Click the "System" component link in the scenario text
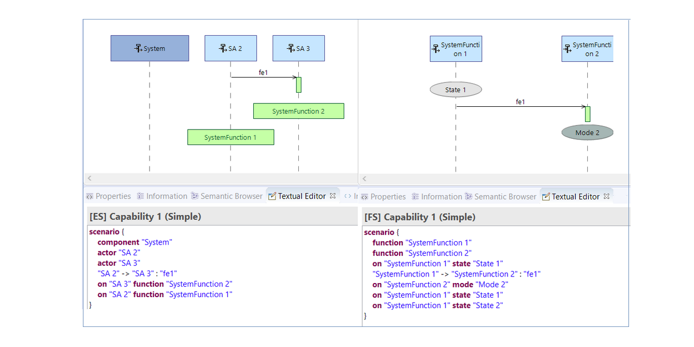 (157, 242)
